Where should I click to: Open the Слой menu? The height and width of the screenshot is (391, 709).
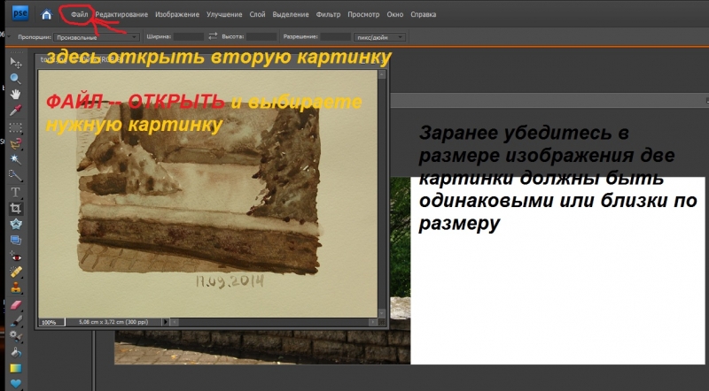click(256, 15)
